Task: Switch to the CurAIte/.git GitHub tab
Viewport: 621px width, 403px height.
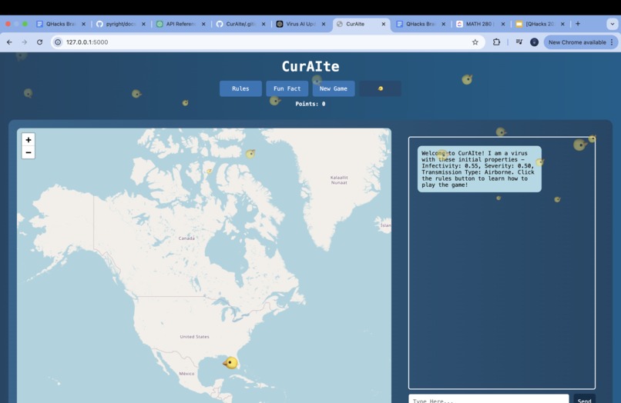Action: (240, 24)
